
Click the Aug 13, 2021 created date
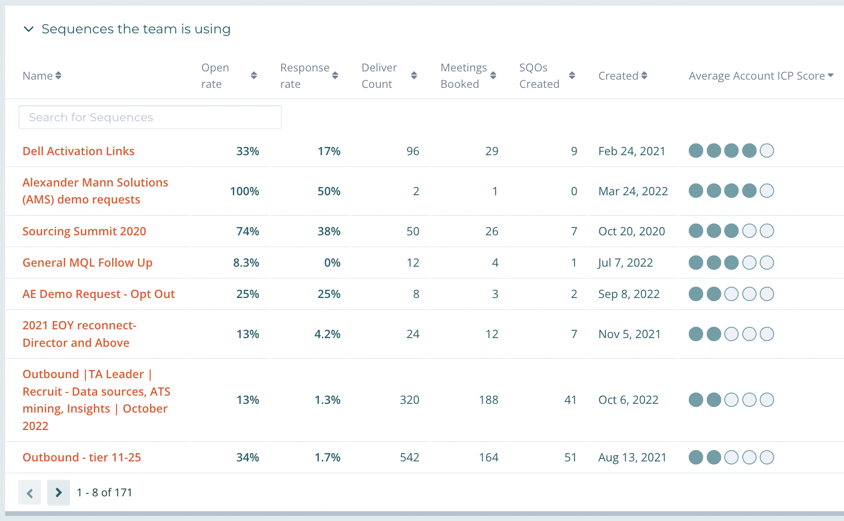[632, 457]
